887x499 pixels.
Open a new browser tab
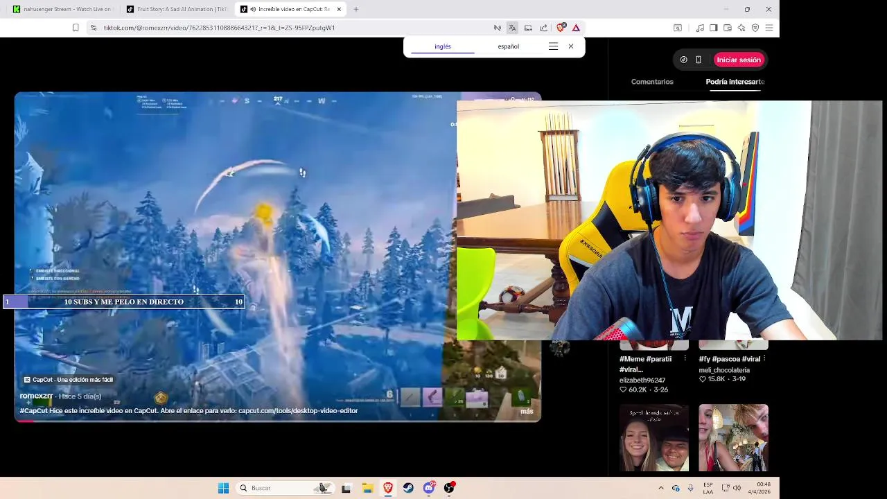point(356,9)
